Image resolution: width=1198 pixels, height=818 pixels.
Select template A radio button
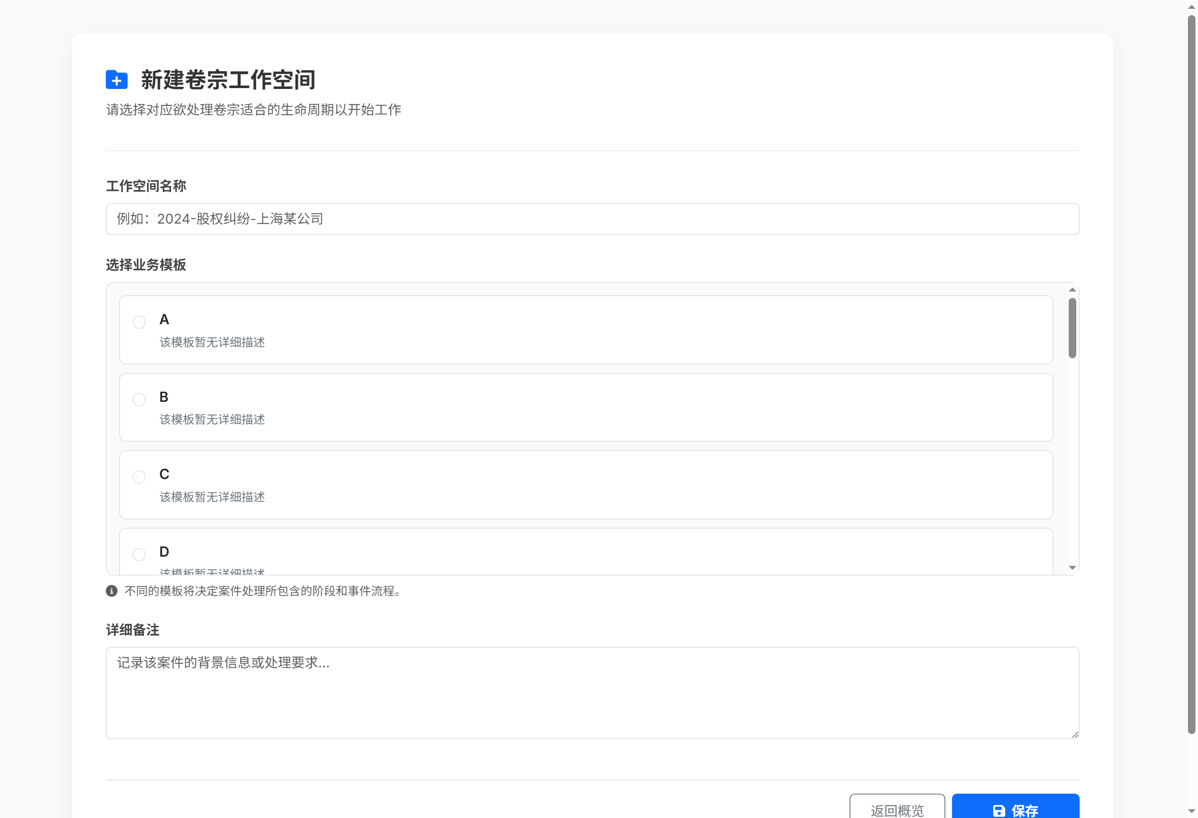click(x=139, y=322)
